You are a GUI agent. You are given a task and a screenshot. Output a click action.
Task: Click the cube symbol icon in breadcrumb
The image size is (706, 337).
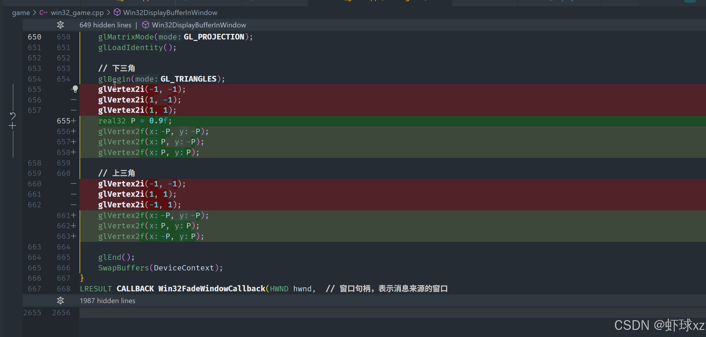(117, 12)
